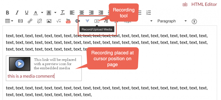
Task: Align text to the right
Action: pyautogui.click(x=91, y=13)
